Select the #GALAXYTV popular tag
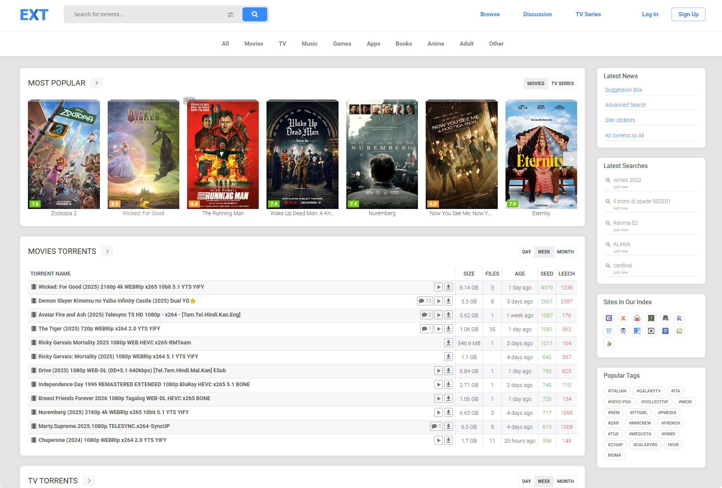 click(648, 391)
